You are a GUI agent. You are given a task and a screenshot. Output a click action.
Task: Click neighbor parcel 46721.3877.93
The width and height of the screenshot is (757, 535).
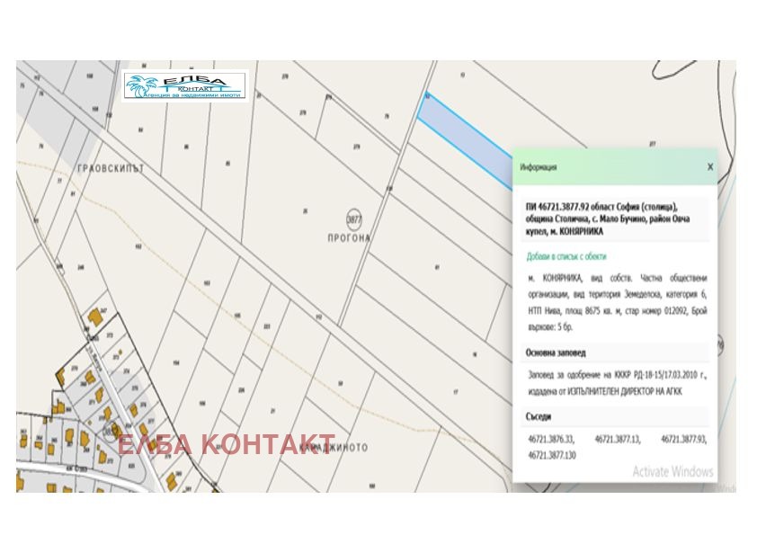tap(683, 440)
